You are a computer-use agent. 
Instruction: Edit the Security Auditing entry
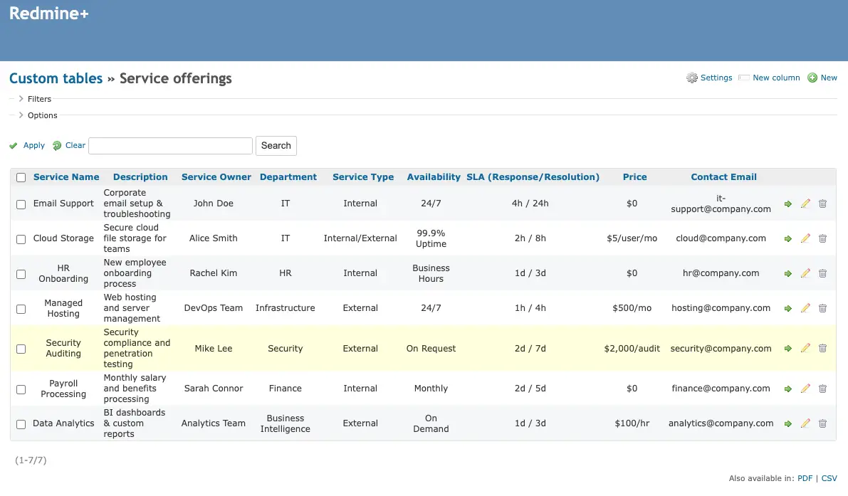805,348
